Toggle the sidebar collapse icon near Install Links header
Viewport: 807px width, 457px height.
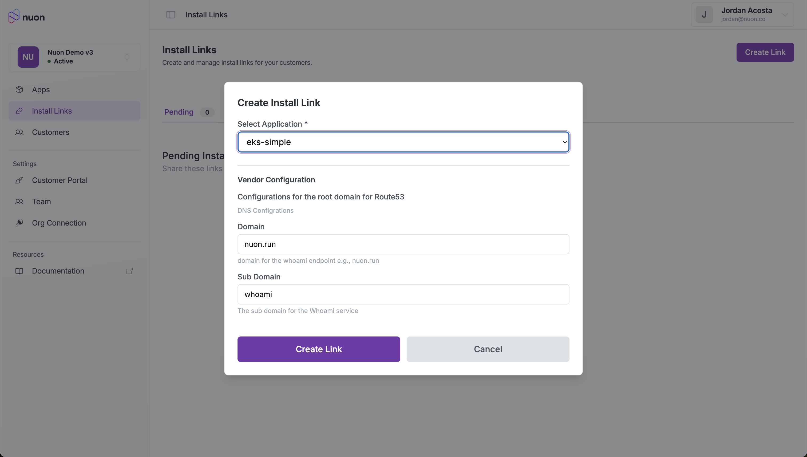(171, 14)
